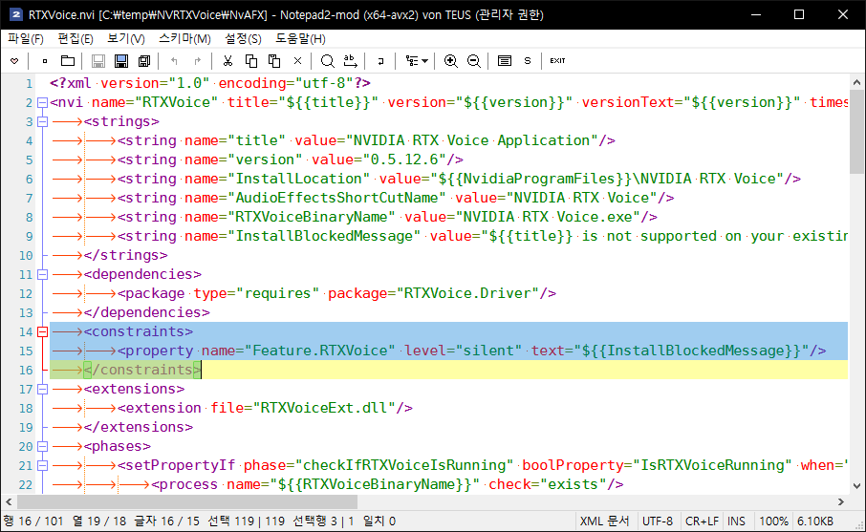The height and width of the screenshot is (532, 866).
Task: Click "Feature.RTXVoice" property name
Action: pos(320,351)
